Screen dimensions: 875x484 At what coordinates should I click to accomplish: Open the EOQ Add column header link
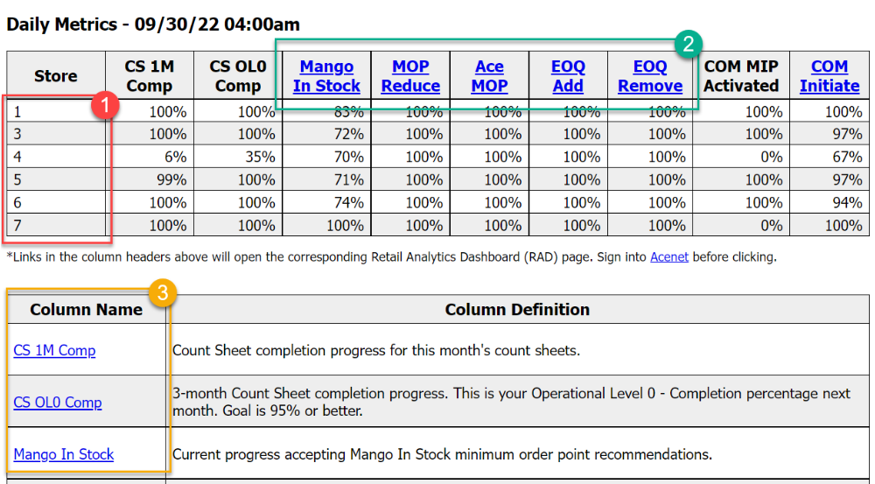coord(568,76)
